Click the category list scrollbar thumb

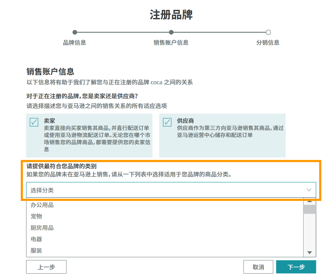coord(309,209)
